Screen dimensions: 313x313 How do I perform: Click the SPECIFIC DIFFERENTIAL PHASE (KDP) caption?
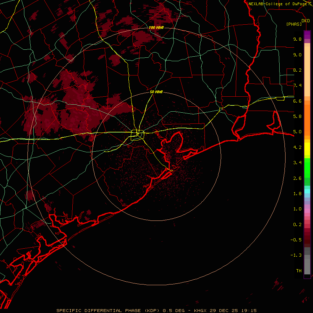(x=109, y=311)
